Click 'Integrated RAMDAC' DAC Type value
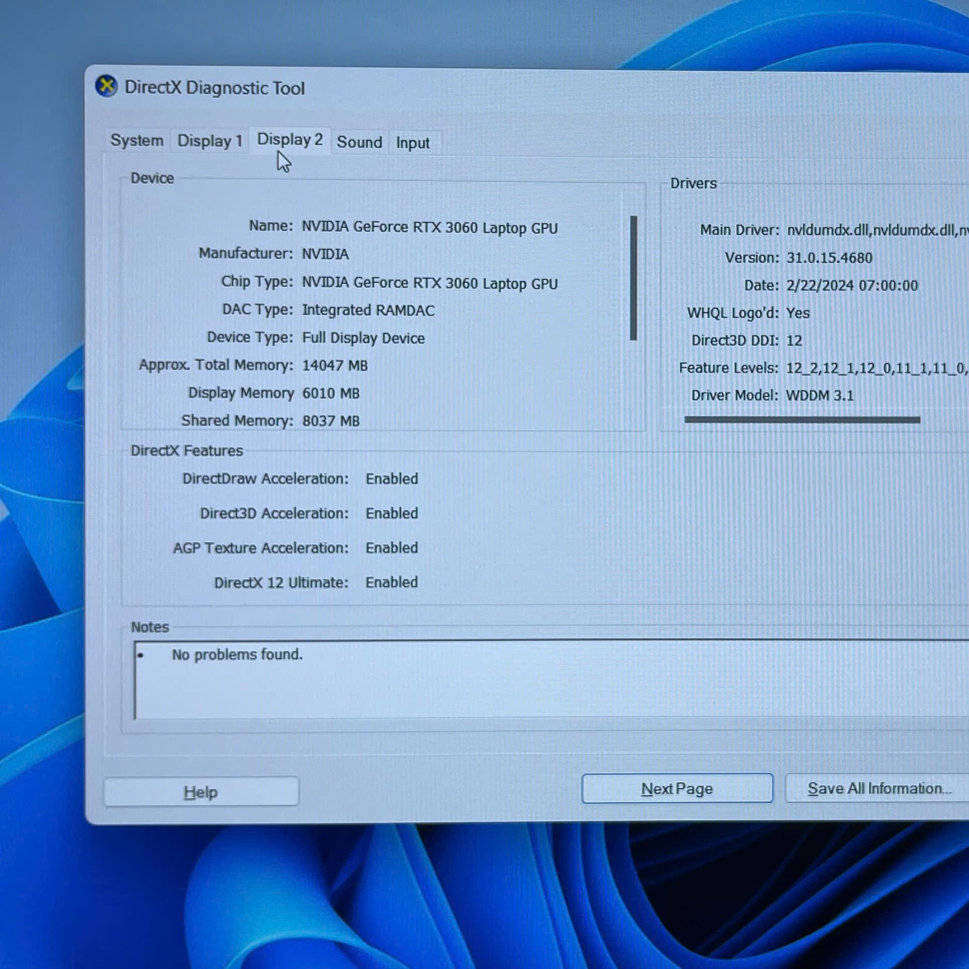969x969 pixels. click(368, 311)
